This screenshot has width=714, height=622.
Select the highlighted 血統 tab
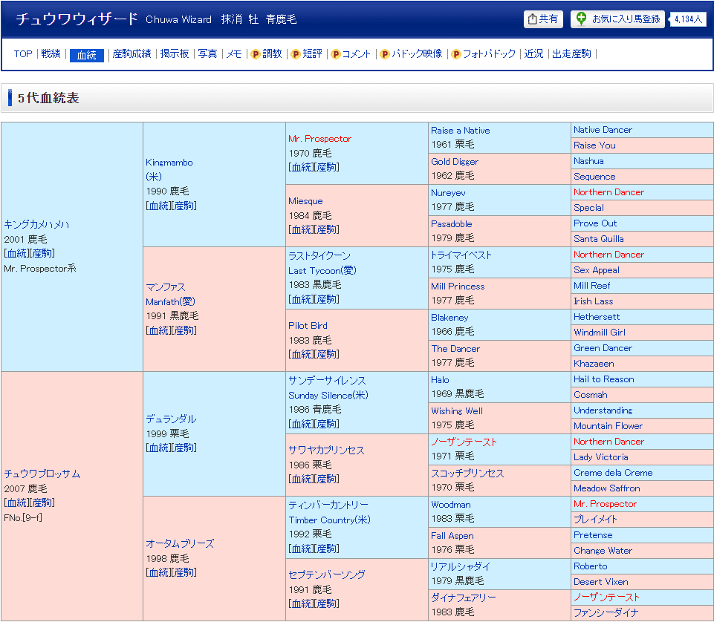86,55
